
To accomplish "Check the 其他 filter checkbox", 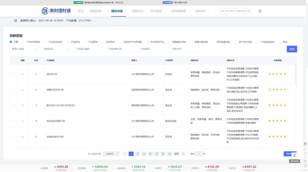I will (x=280, y=42).
